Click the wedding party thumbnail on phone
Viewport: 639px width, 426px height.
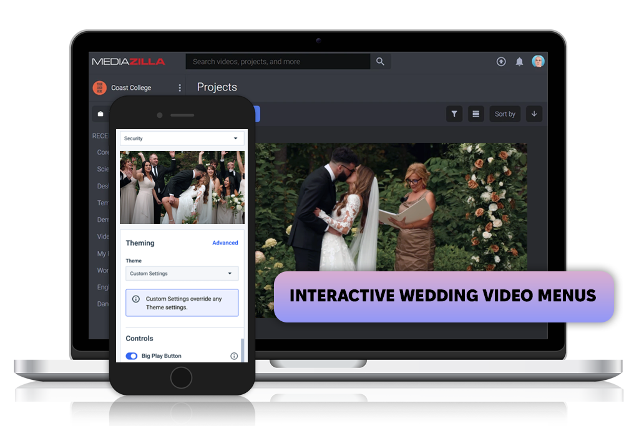[x=182, y=187]
